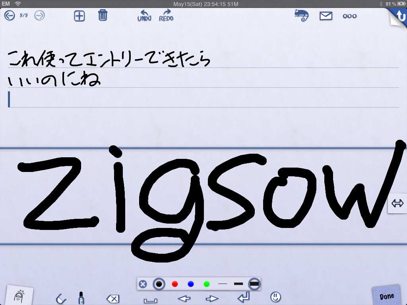Select the black pen color
The image size is (407, 305).
[159, 284]
